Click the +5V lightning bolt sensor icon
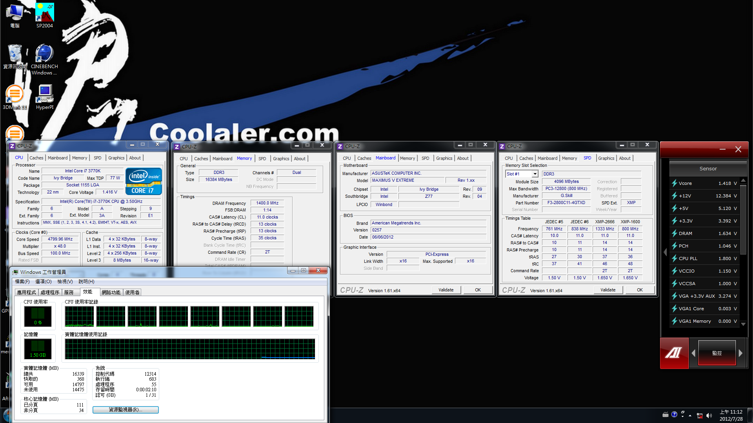The image size is (753, 423). coord(675,208)
